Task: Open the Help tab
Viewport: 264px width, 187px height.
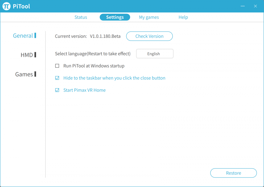Action: 183,17
